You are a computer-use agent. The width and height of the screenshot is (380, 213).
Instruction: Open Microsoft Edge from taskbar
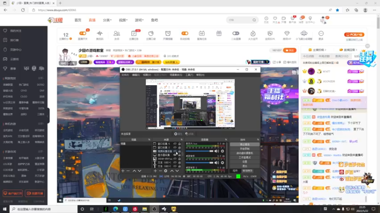(115, 209)
